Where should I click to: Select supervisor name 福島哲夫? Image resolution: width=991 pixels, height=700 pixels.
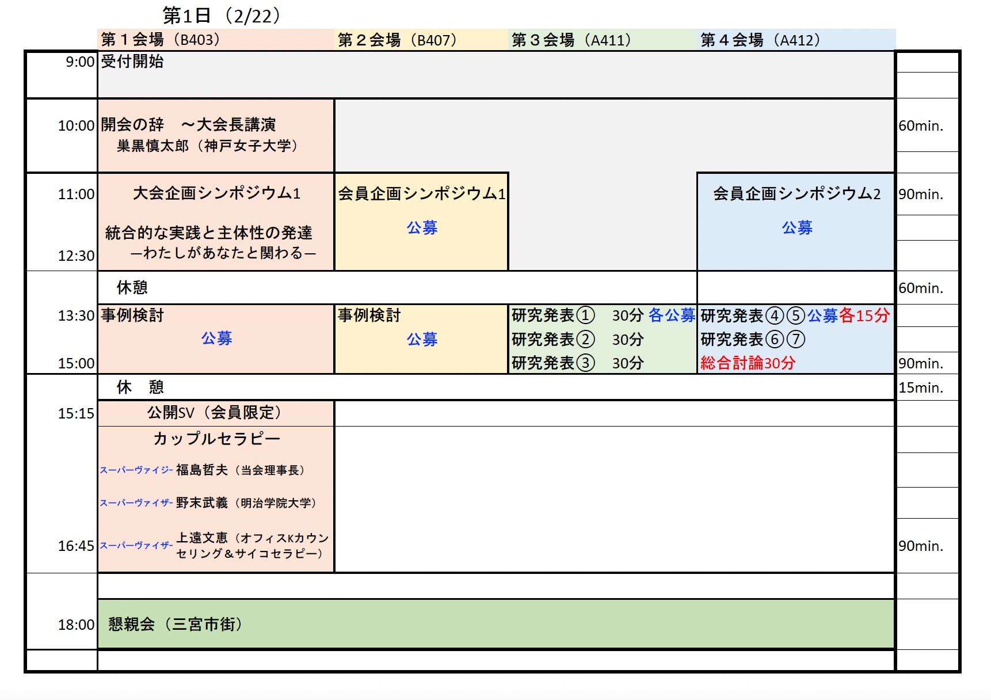point(202,470)
